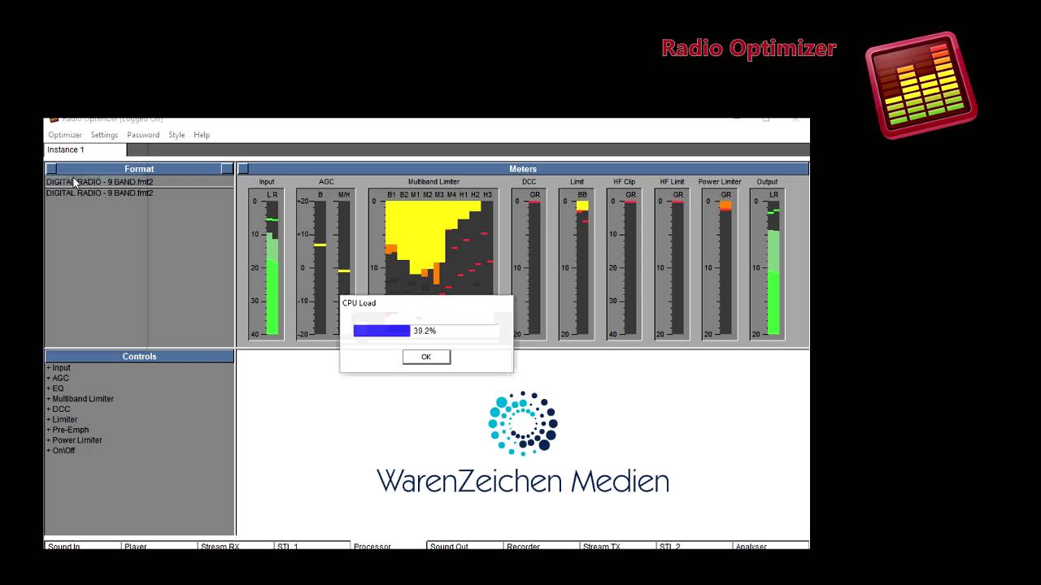Open the Settings menu

click(104, 135)
